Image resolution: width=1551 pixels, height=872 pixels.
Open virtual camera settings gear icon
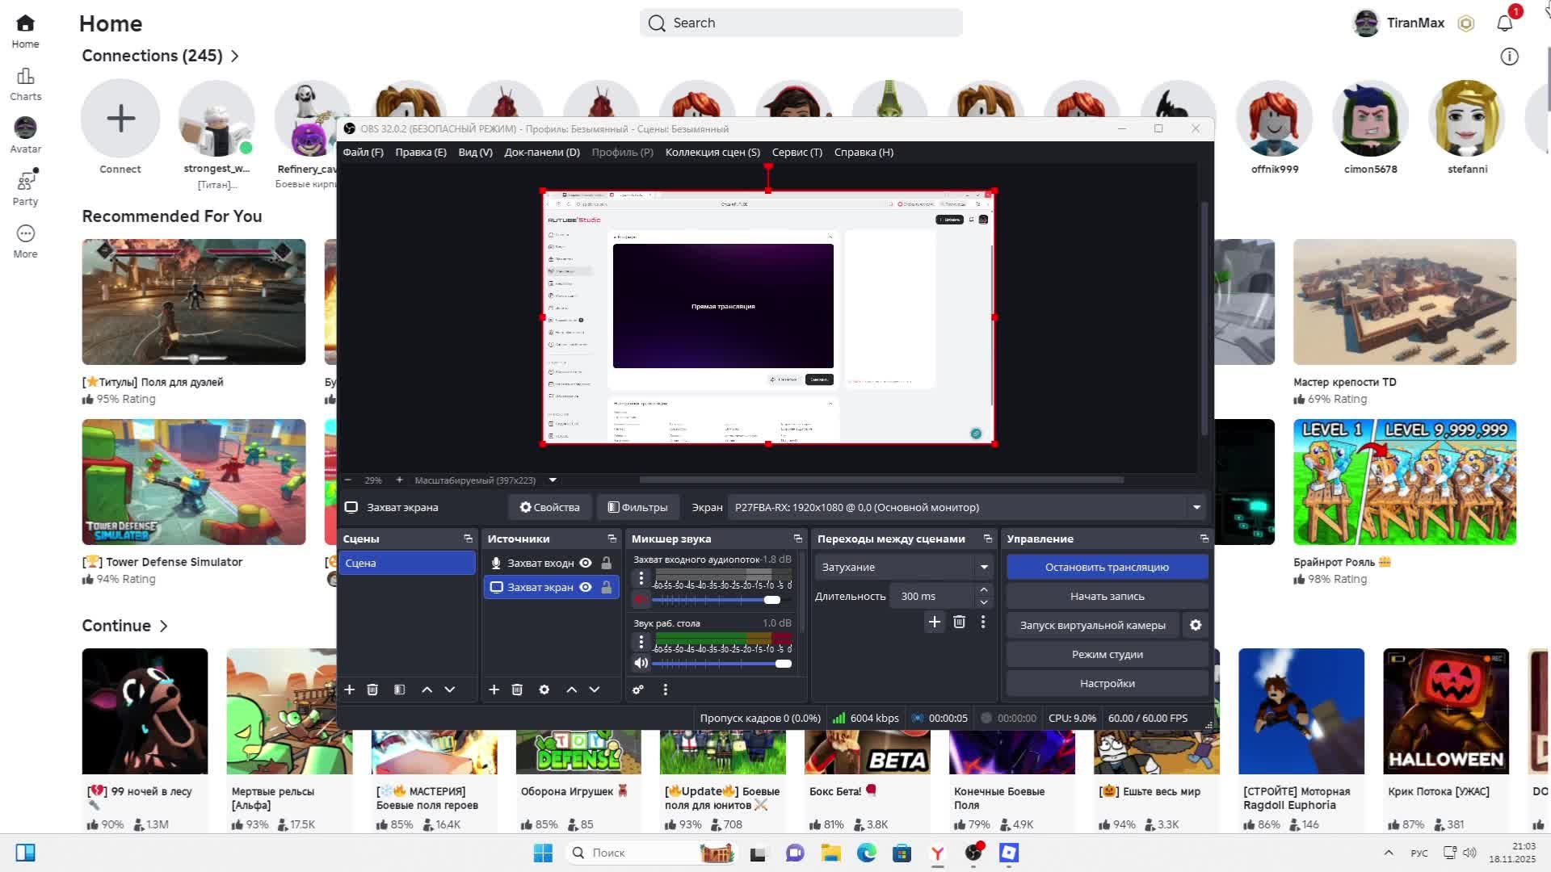[1196, 625]
